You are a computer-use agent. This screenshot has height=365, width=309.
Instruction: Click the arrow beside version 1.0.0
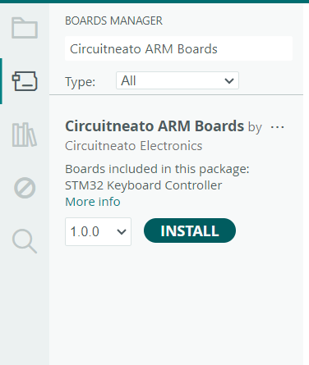coord(122,232)
